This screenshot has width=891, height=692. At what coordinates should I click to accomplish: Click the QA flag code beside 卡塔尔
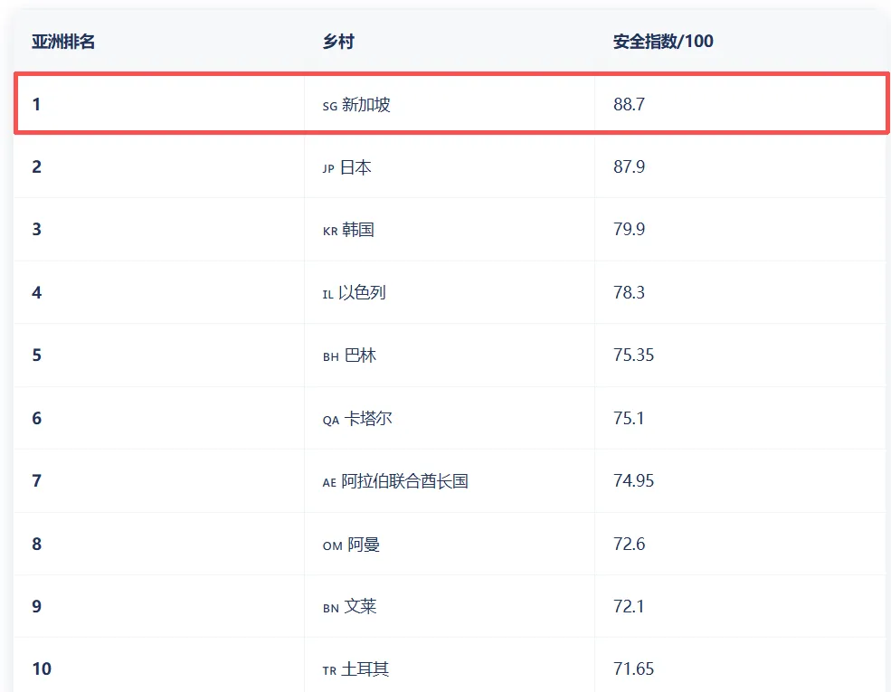point(331,420)
